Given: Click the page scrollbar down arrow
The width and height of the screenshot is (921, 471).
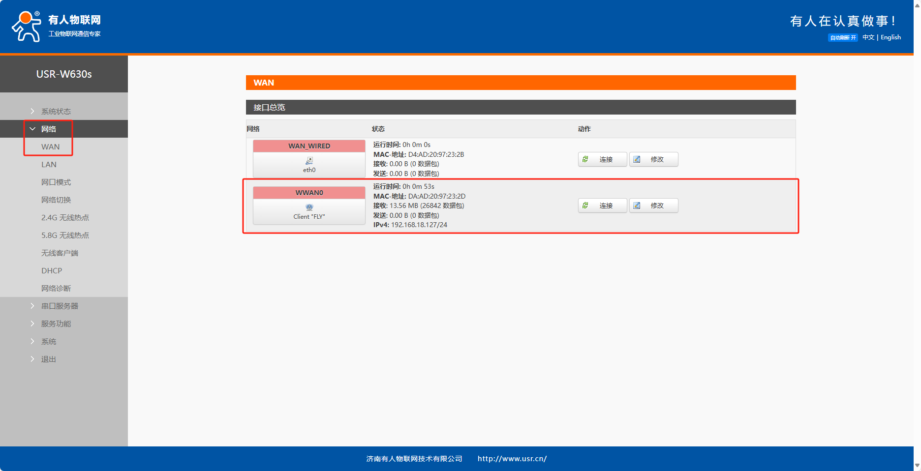Looking at the screenshot, I should click(917, 465).
